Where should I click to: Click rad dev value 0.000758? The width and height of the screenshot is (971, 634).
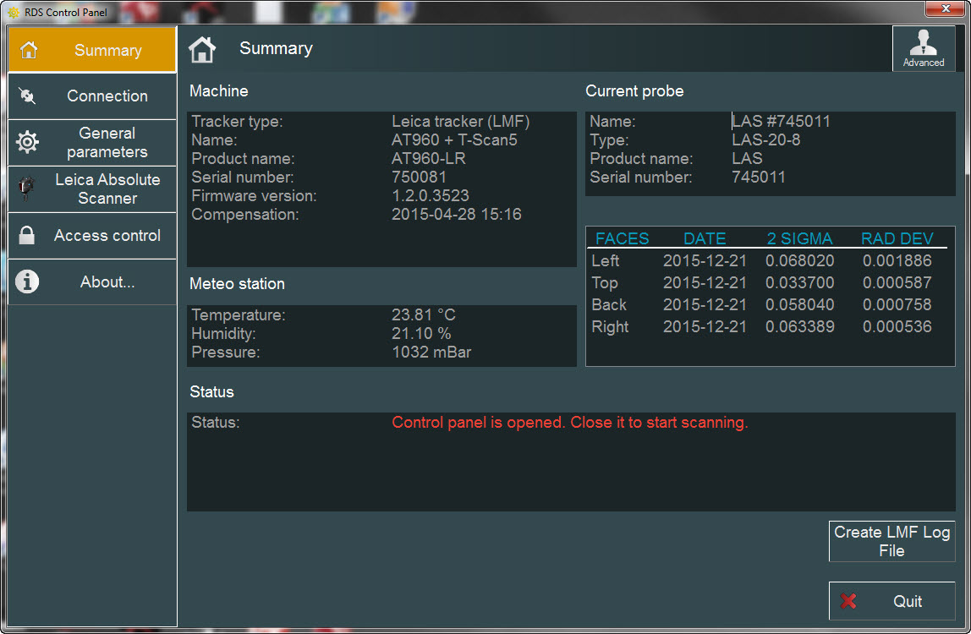pyautogui.click(x=897, y=304)
